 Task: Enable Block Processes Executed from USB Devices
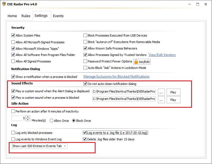(x=85, y=35)
